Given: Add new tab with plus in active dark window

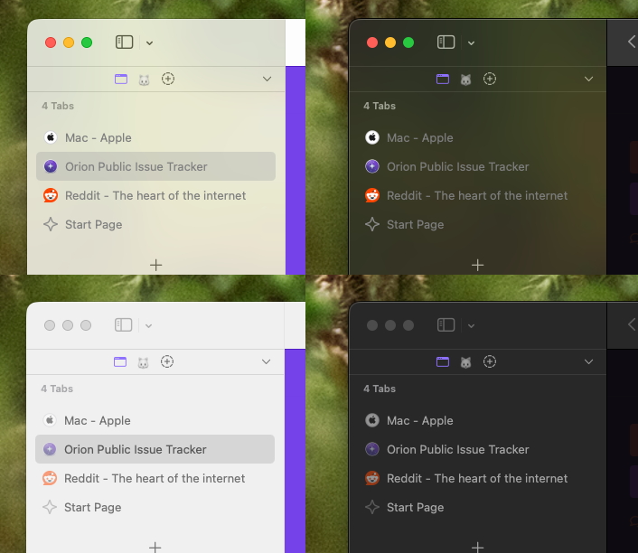Looking at the screenshot, I should (477, 265).
